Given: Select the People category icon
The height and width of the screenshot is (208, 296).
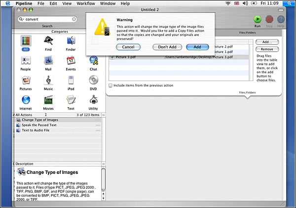Looking at the screenshot, I should [x=26, y=61].
